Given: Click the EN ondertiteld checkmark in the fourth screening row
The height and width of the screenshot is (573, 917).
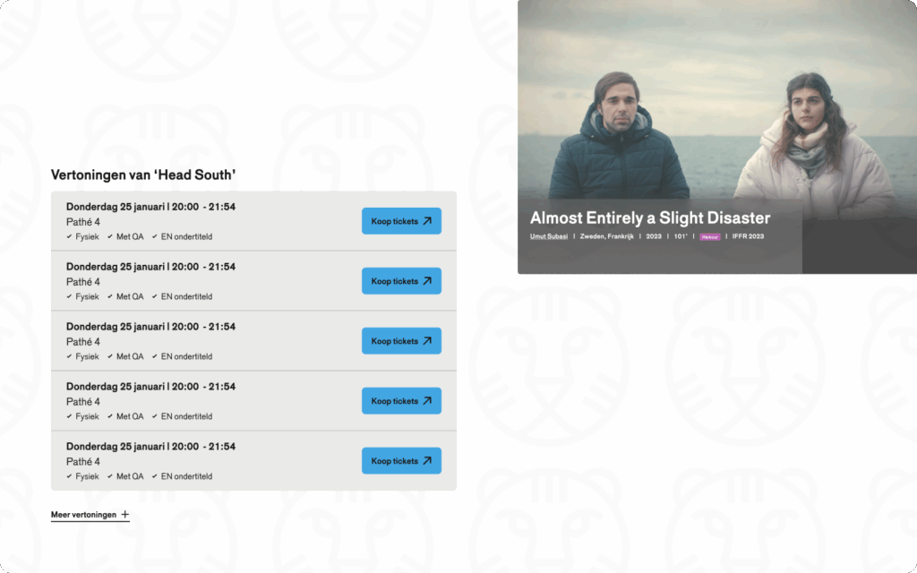Looking at the screenshot, I should 155,417.
